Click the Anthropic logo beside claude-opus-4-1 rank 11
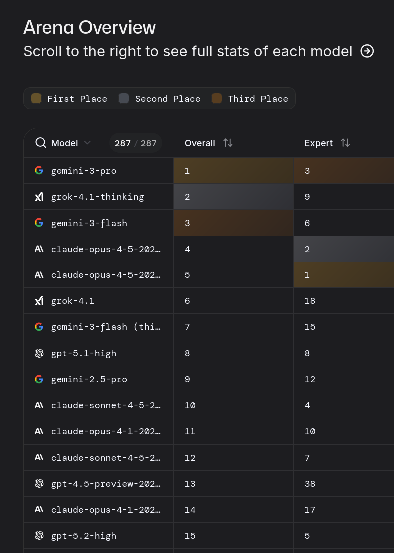Viewport: 394px width, 553px height. point(39,431)
